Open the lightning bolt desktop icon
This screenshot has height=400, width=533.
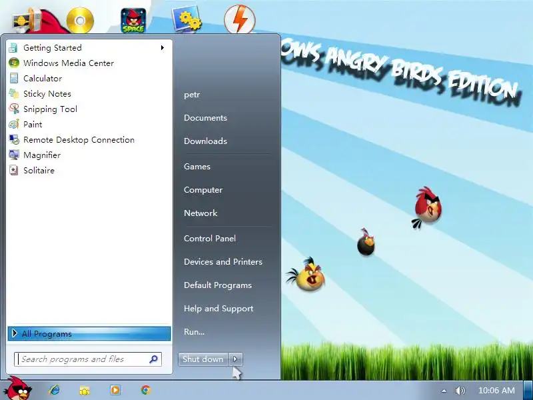(x=240, y=19)
